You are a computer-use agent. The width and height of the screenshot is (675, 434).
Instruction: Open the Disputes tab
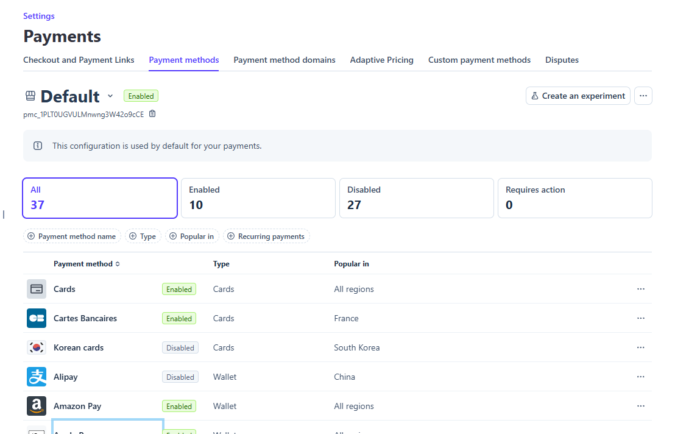[x=562, y=60]
